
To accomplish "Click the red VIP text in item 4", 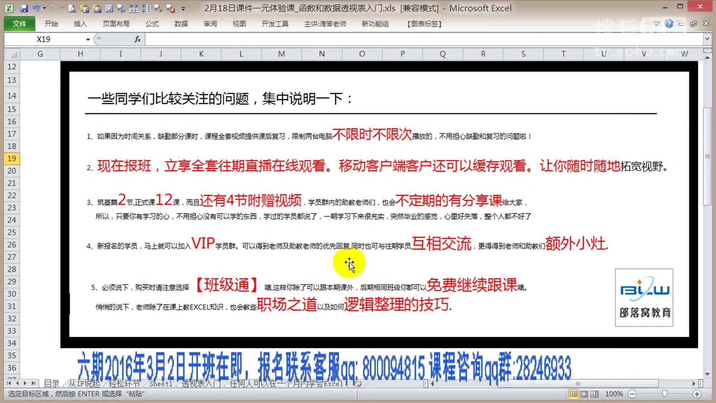I will (203, 243).
